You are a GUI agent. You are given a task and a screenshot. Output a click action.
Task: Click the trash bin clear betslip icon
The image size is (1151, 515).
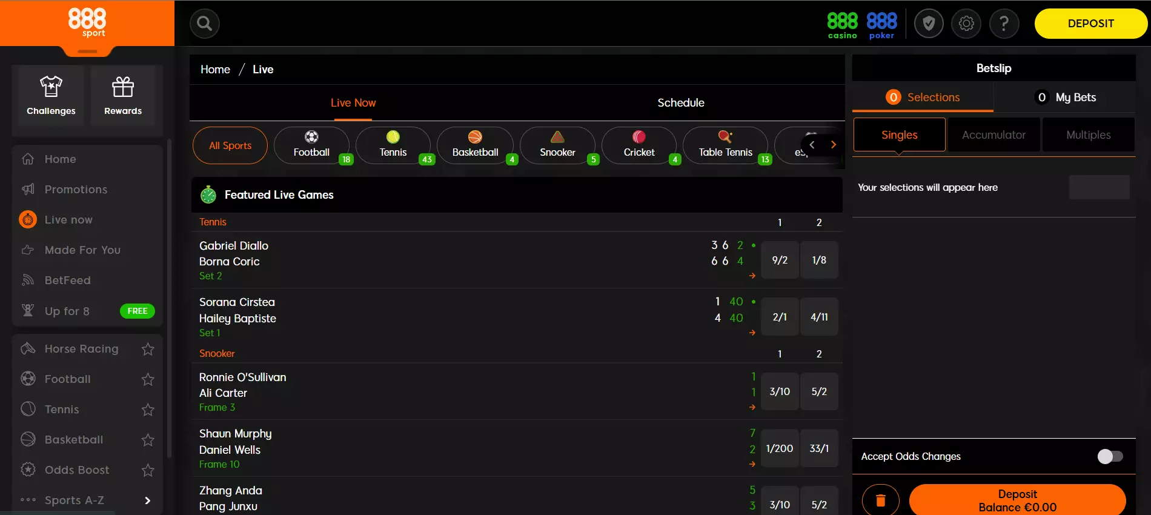881,500
